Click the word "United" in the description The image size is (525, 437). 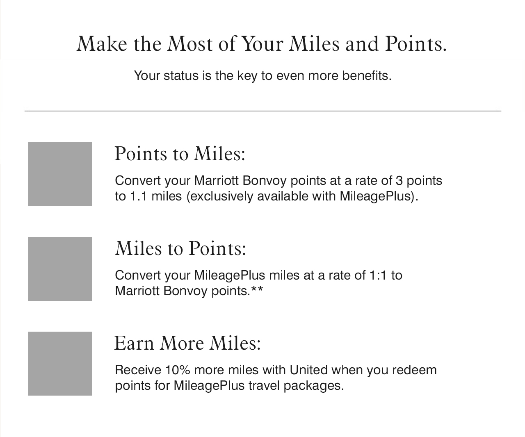(309, 370)
